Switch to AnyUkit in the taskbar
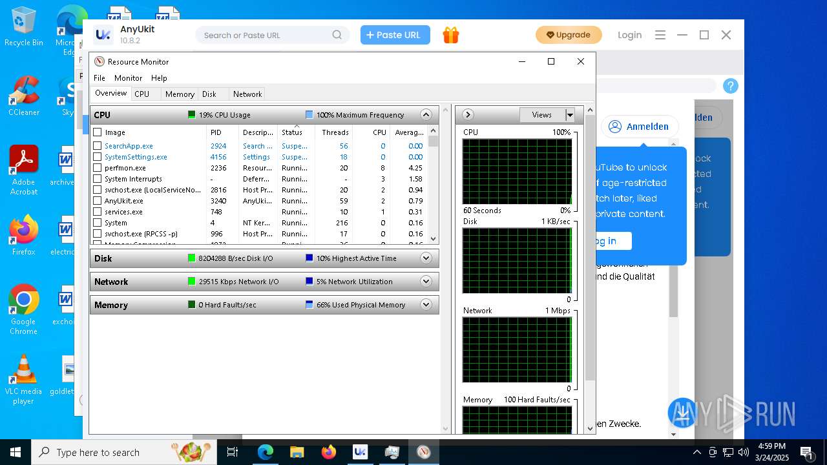 click(360, 452)
